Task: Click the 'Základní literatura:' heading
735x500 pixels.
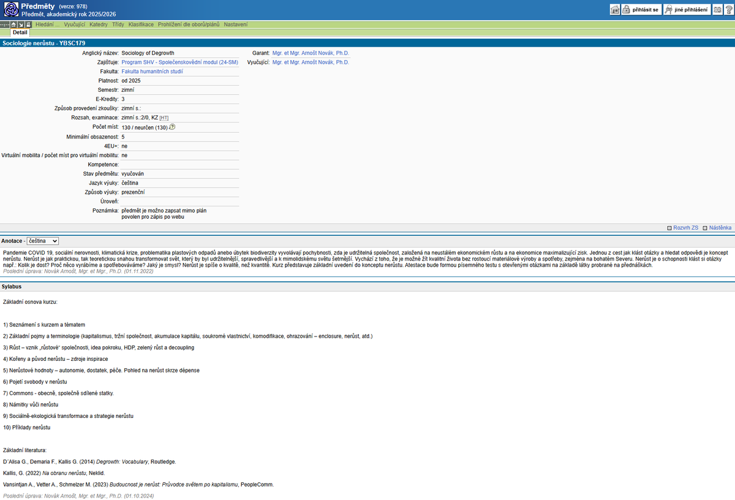Action: click(x=24, y=450)
